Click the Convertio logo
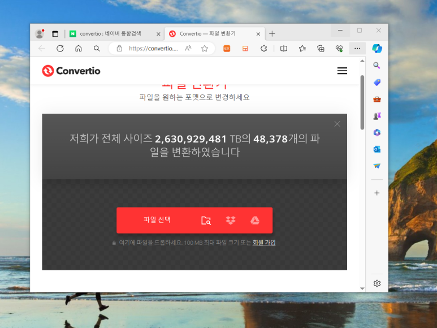This screenshot has height=328, width=437. (71, 71)
